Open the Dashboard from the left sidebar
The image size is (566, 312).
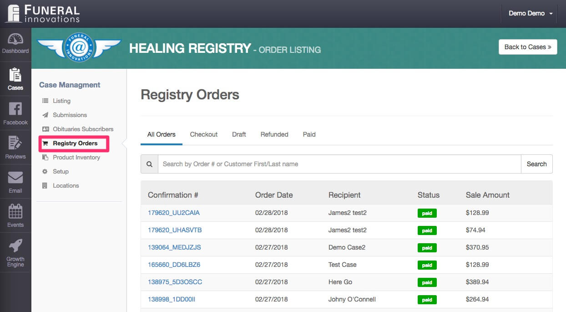click(15, 43)
